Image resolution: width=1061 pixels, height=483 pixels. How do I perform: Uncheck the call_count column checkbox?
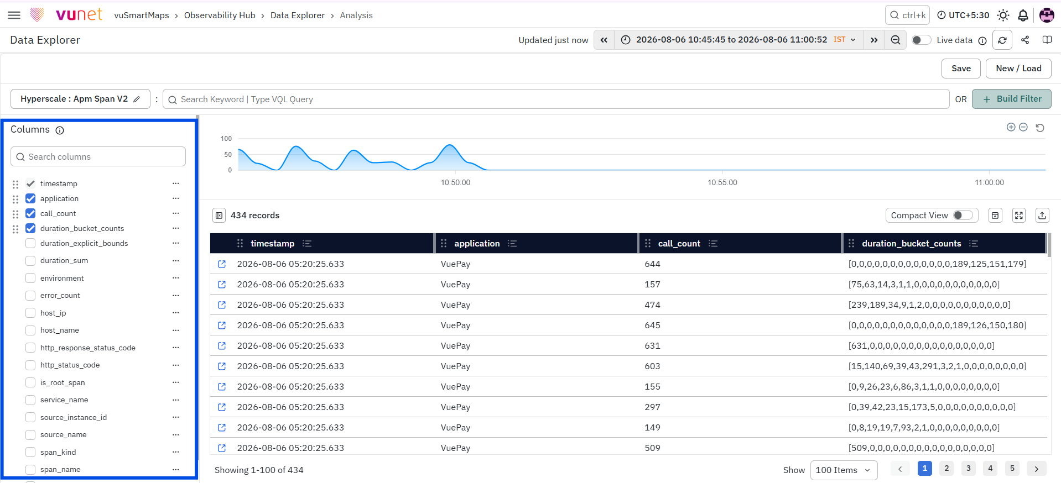[30, 213]
